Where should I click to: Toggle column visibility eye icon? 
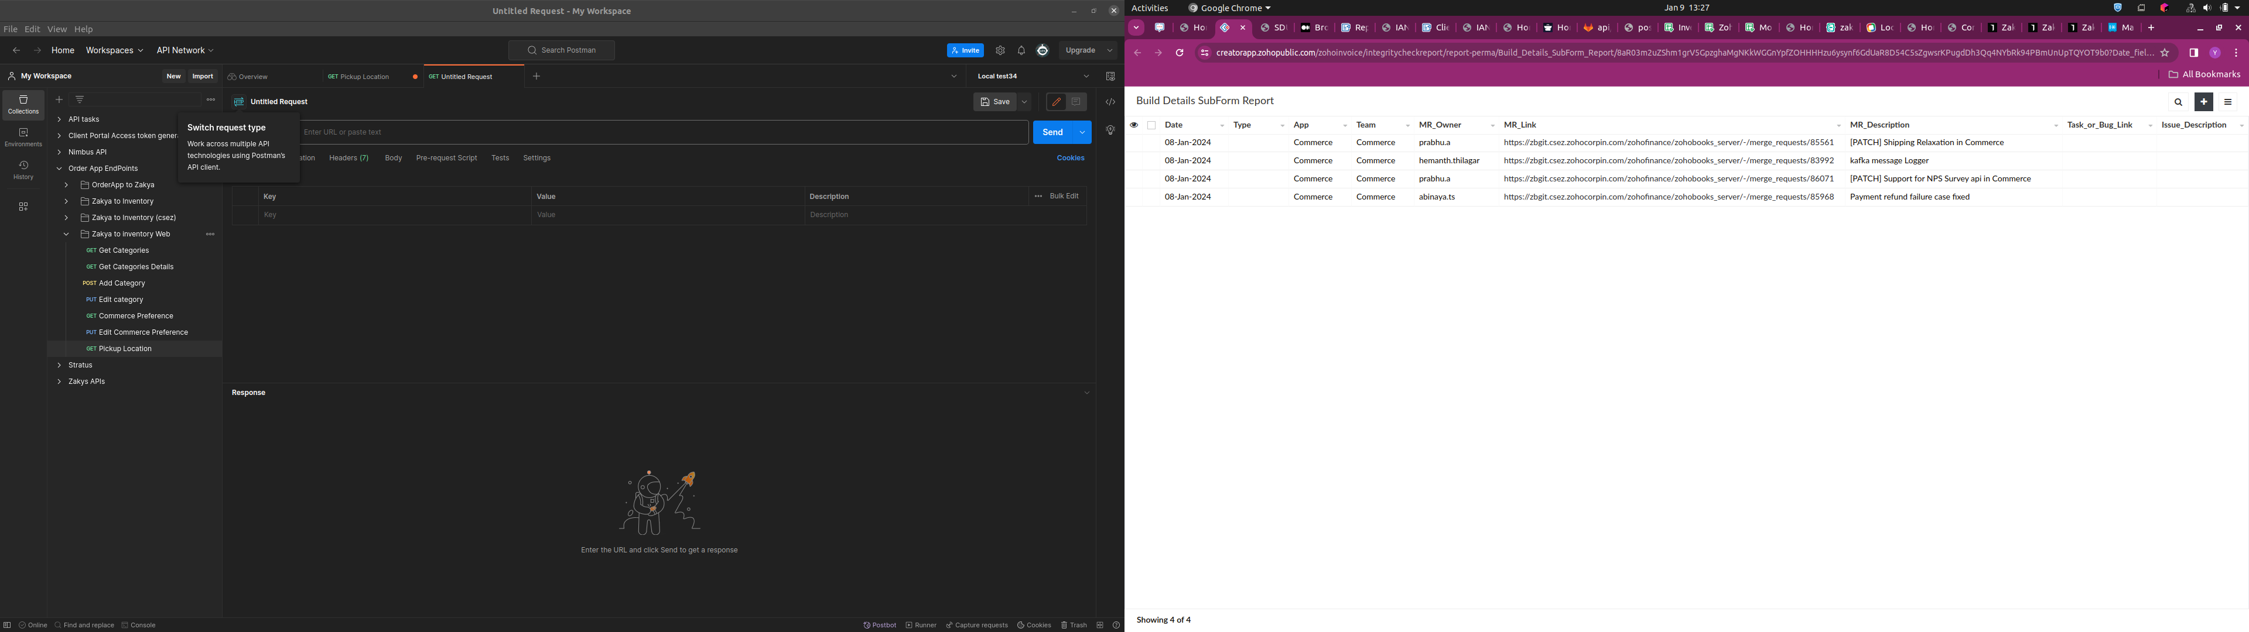[x=1133, y=126]
